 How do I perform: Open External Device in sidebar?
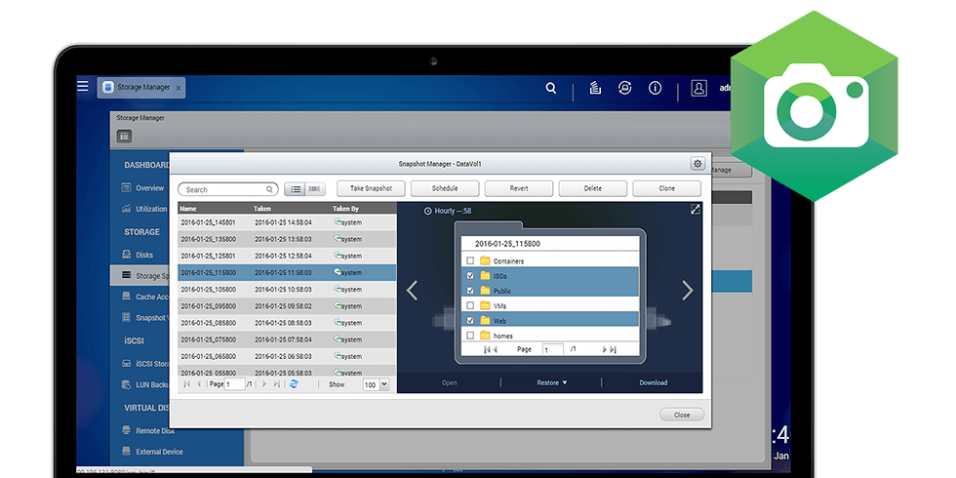point(152,452)
